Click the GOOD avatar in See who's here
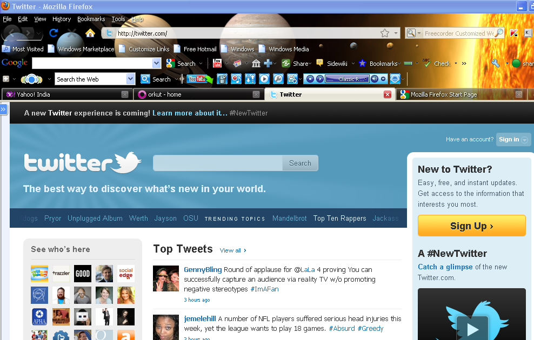 point(82,274)
